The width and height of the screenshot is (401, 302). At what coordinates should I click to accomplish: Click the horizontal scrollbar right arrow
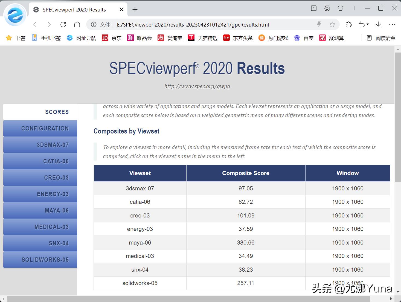pyautogui.click(x=391, y=299)
